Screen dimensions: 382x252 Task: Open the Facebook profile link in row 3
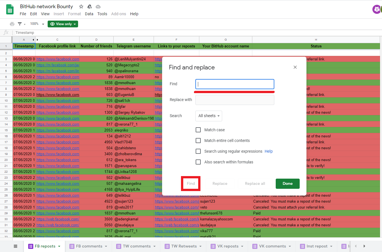[x=58, y=59]
